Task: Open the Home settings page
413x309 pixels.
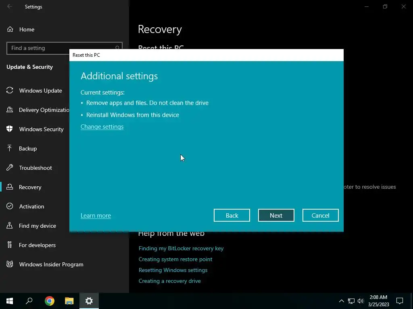Action: [27, 29]
